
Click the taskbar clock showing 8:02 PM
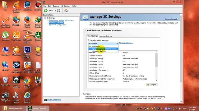pyautogui.click(x=192, y=109)
